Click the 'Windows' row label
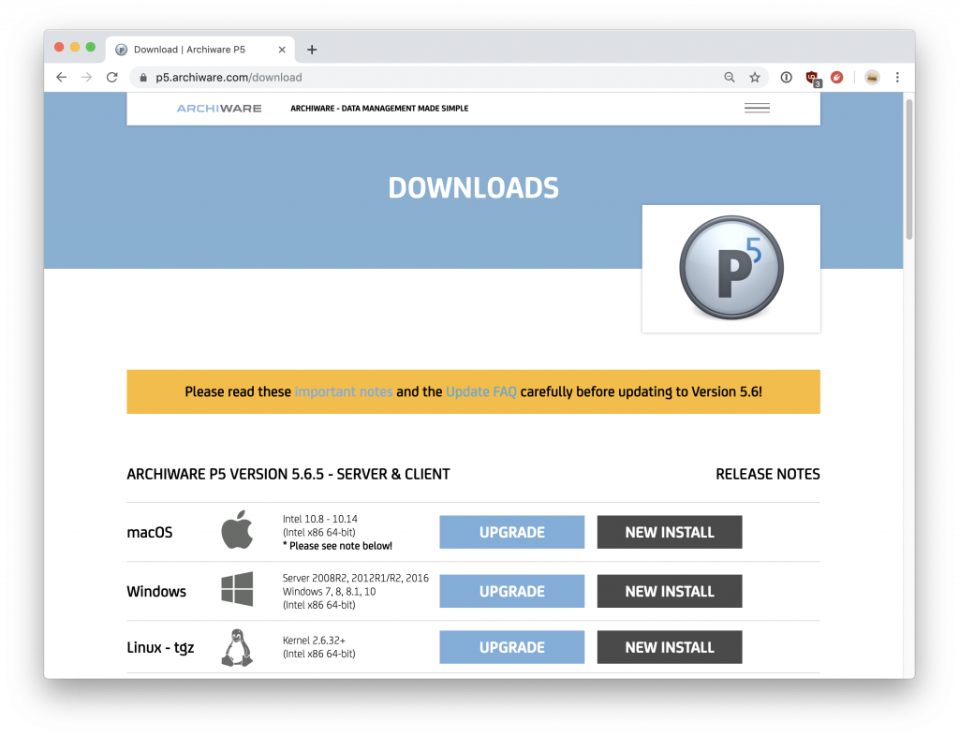 (156, 592)
